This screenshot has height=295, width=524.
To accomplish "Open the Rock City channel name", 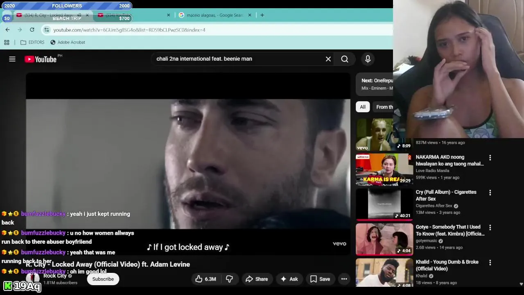I will pos(55,276).
